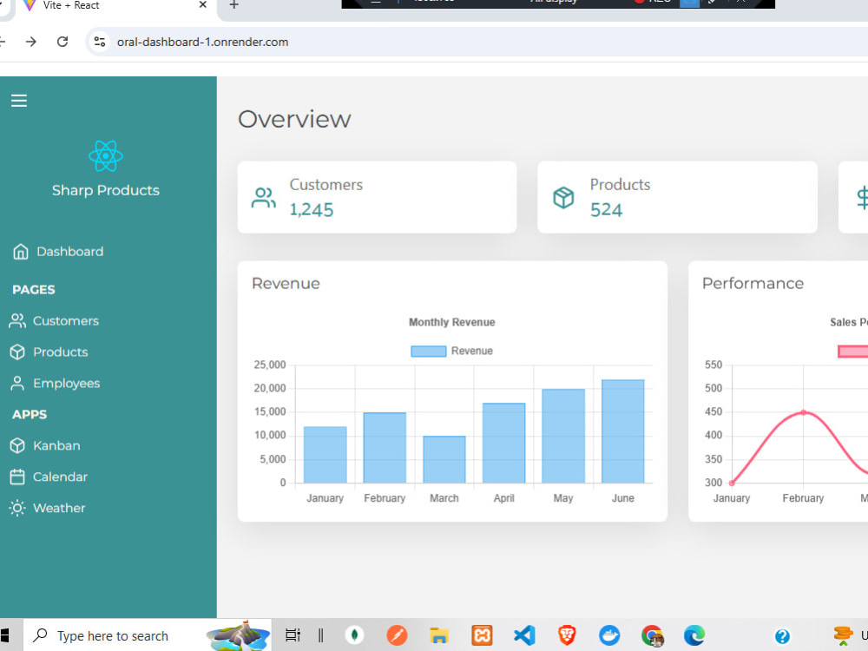Open Microsoft Edge from taskbar

[694, 635]
